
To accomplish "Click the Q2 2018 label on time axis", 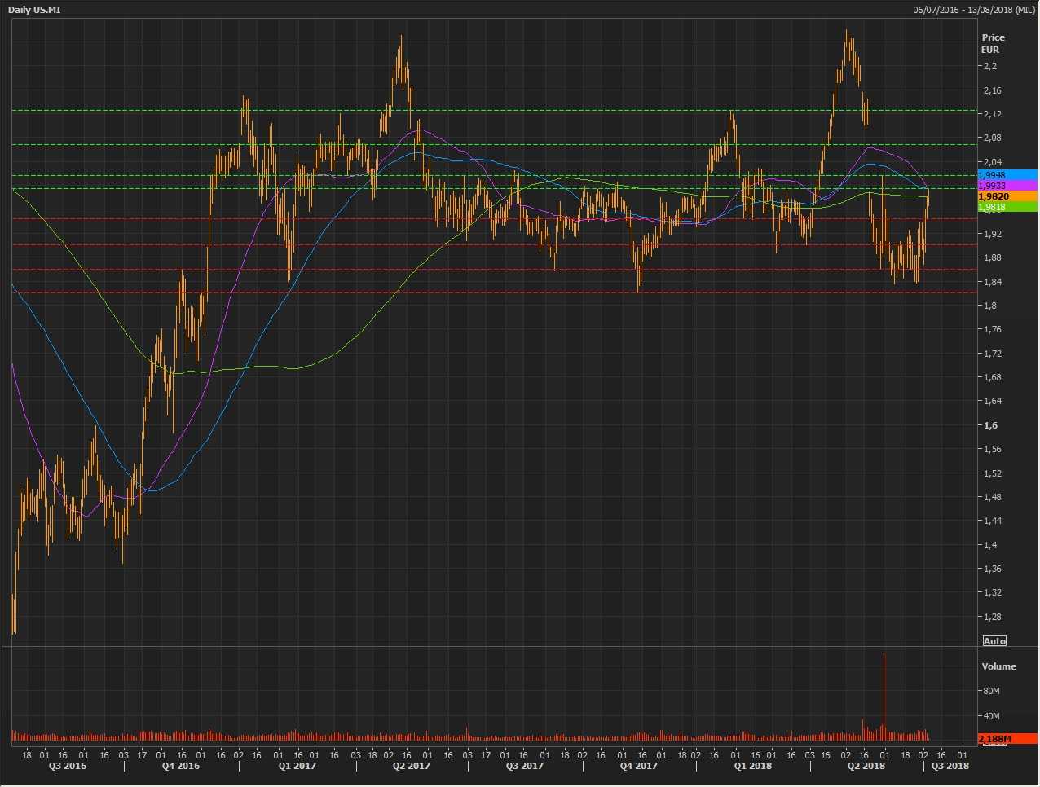I will [x=866, y=766].
